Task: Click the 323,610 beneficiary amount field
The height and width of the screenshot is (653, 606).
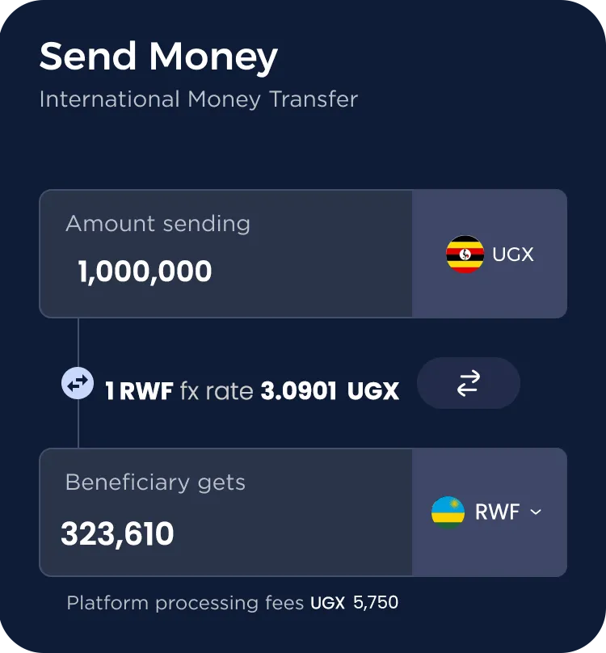Action: [225, 512]
